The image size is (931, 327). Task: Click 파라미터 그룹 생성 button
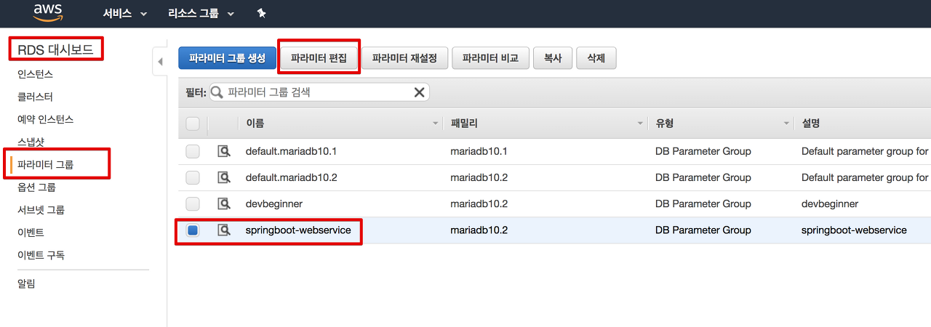(x=227, y=58)
